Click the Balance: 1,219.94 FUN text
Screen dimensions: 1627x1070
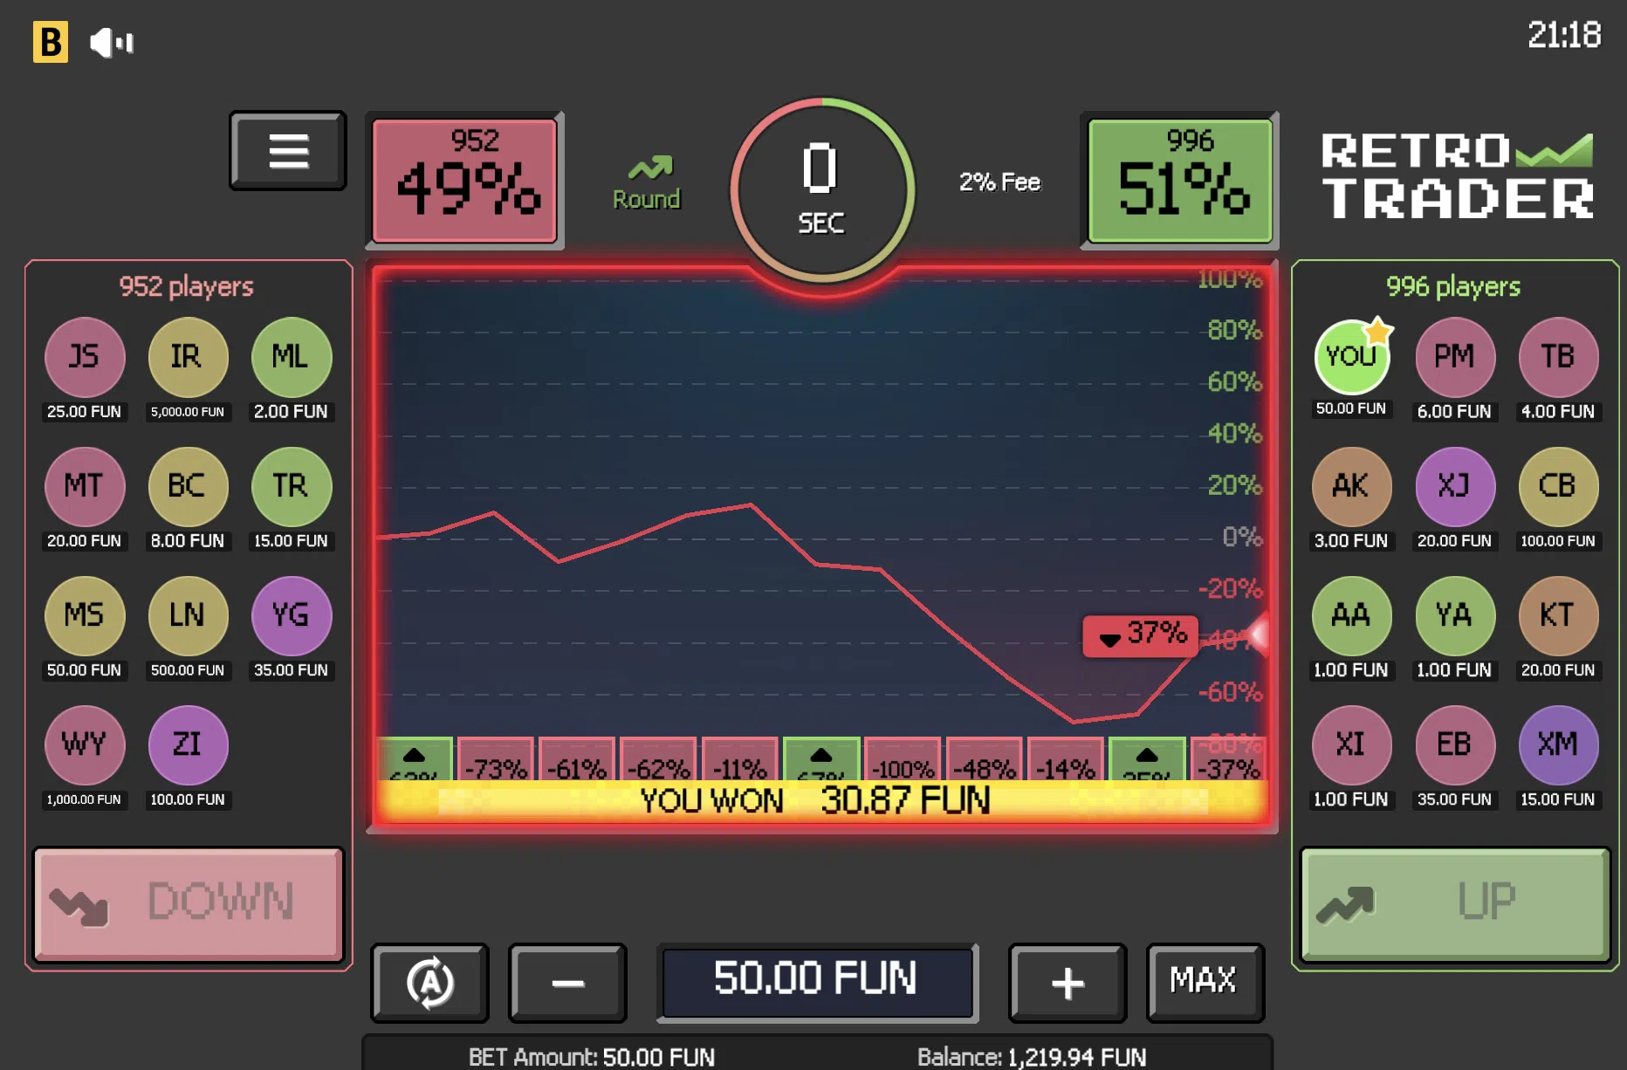[x=1032, y=1057]
